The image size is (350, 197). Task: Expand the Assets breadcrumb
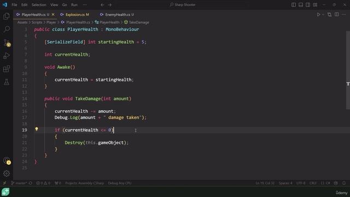point(22,22)
